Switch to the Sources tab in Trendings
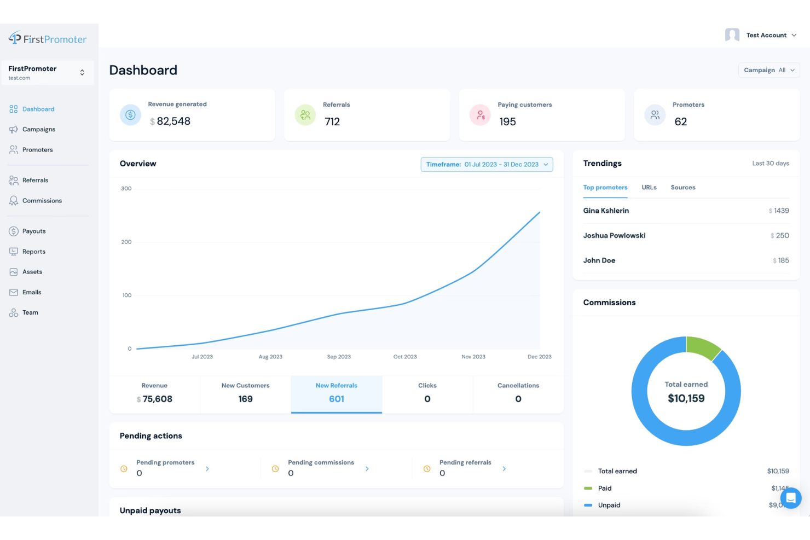Image resolution: width=810 pixels, height=540 pixels. (x=682, y=187)
